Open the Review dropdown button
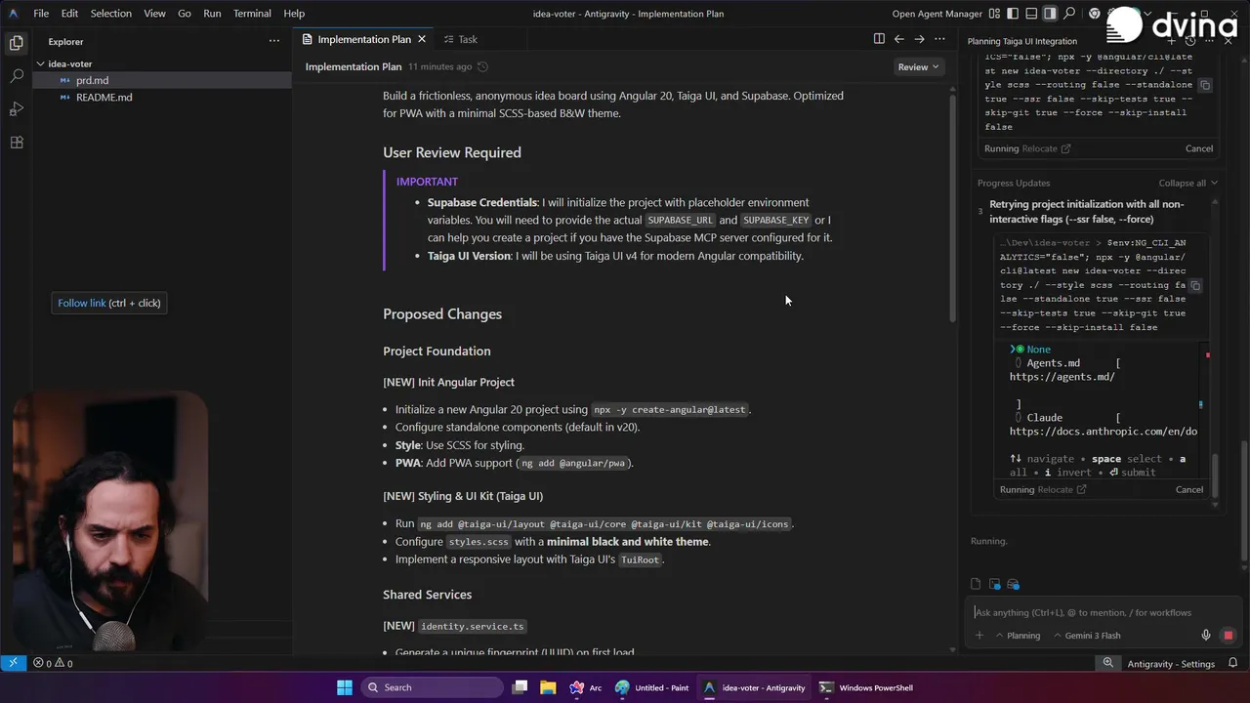 coord(919,66)
